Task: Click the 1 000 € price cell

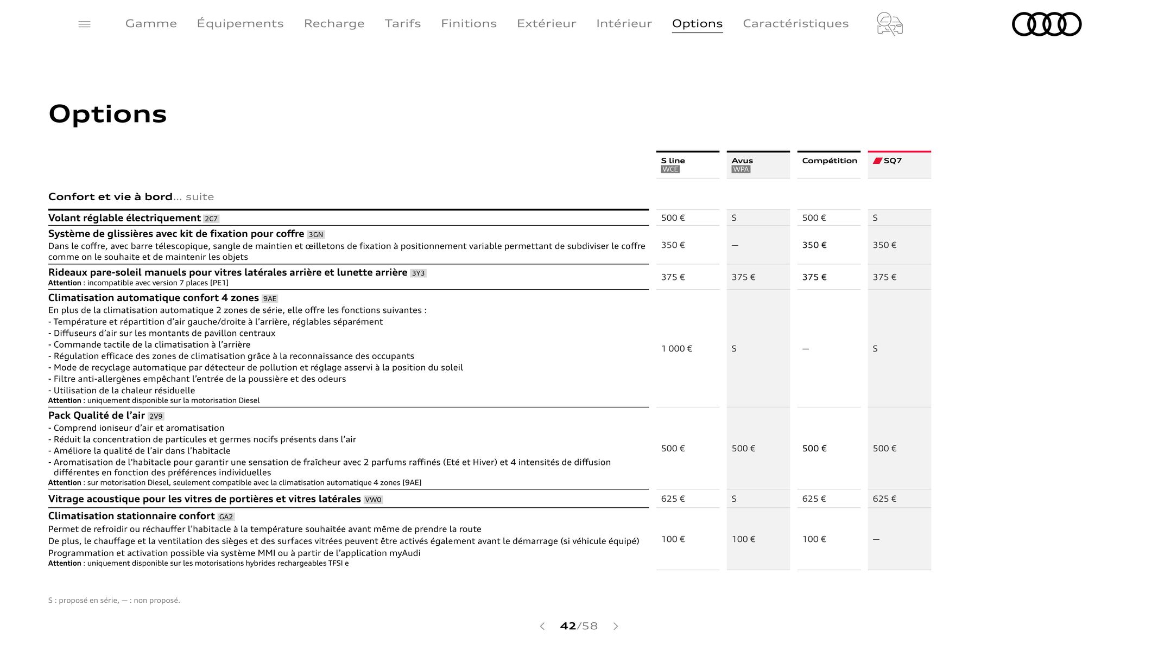Action: click(676, 349)
